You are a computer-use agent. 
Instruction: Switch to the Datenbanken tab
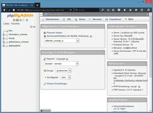(50, 19)
